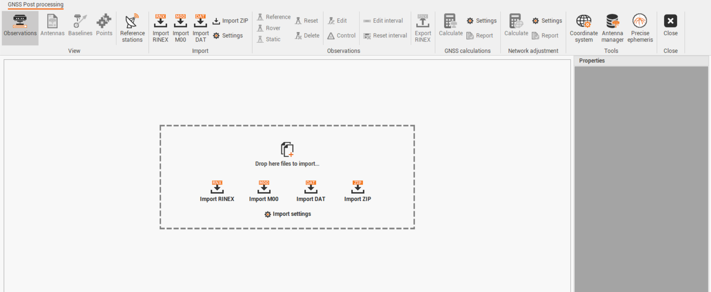The image size is (711, 292).
Task: Open Reference stations
Action: click(x=132, y=29)
